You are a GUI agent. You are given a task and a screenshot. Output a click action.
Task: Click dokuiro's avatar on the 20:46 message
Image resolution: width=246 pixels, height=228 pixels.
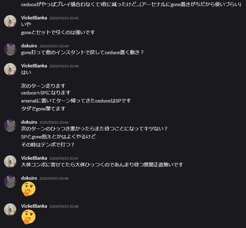tap(10, 126)
